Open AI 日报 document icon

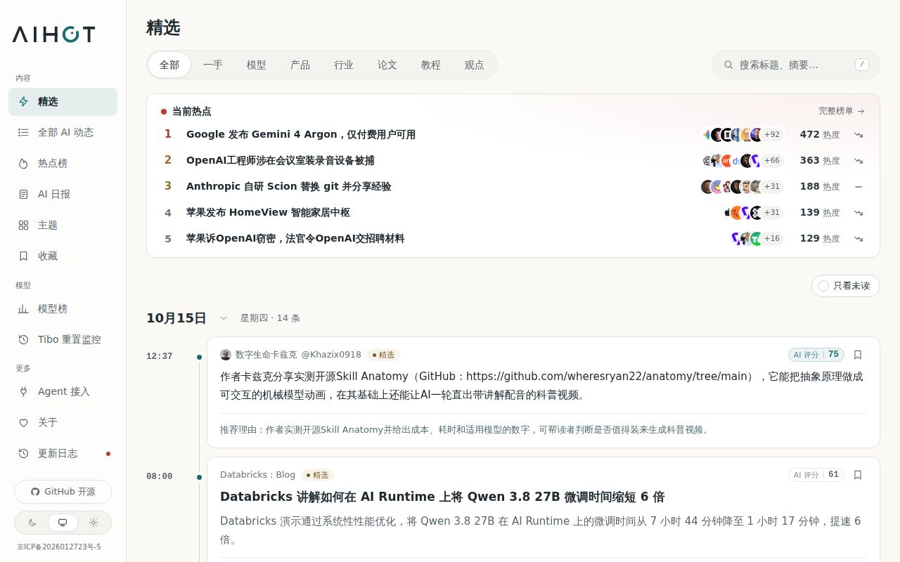point(23,195)
